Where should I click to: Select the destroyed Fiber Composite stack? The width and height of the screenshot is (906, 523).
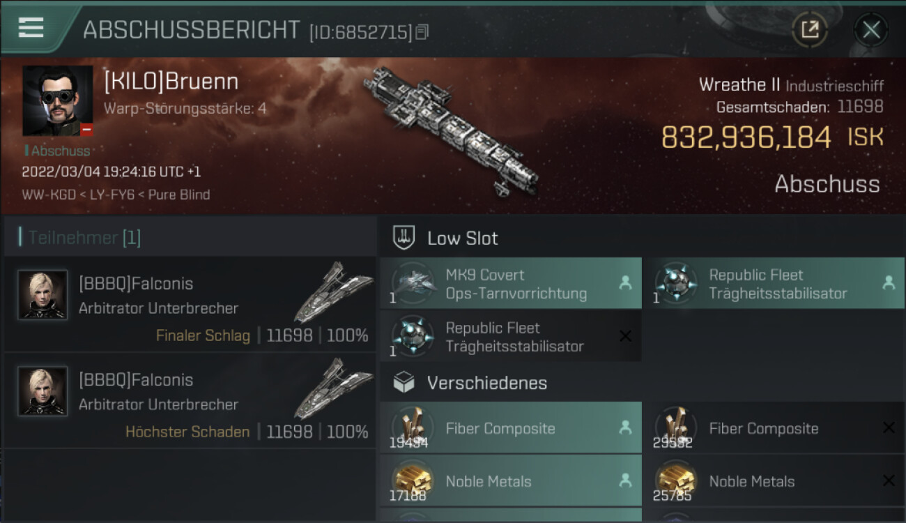pos(774,428)
